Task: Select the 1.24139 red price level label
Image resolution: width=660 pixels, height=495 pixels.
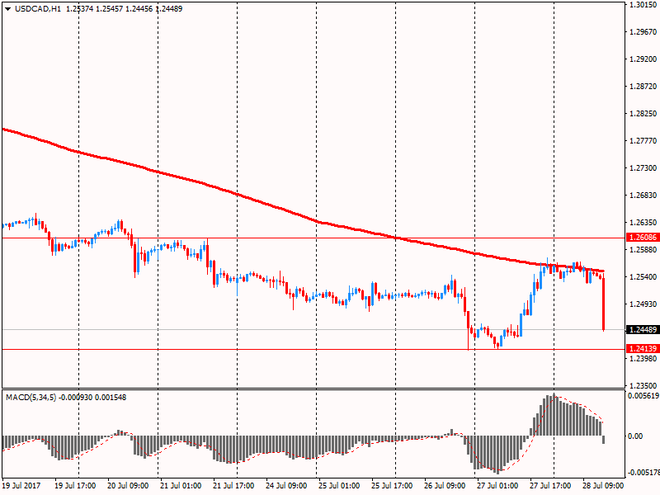Action: (643, 348)
